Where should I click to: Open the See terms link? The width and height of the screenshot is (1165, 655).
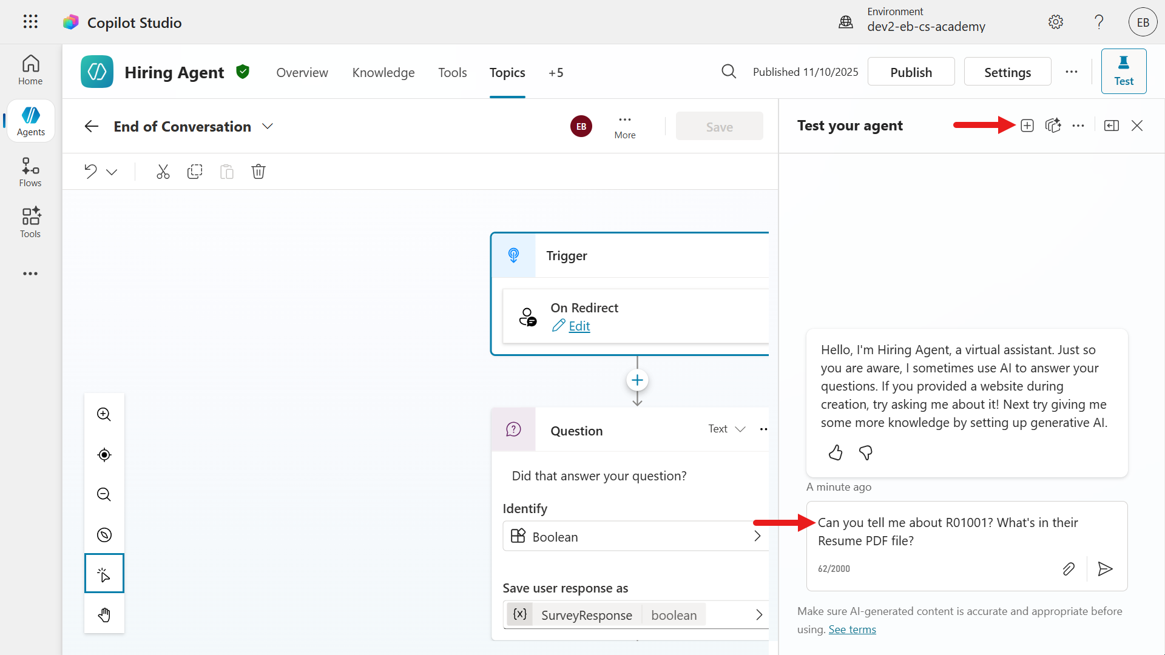click(x=852, y=630)
